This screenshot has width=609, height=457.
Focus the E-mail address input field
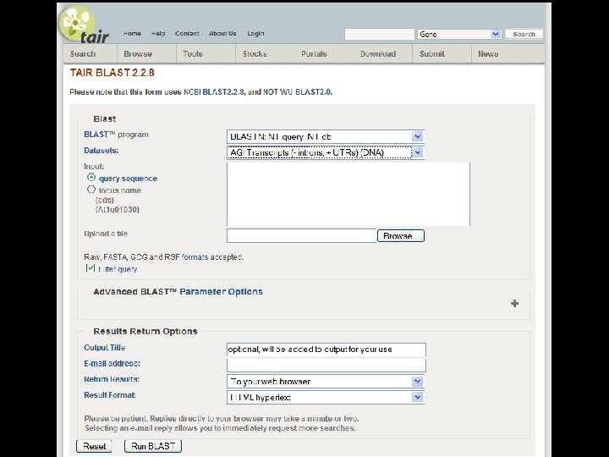tap(326, 366)
